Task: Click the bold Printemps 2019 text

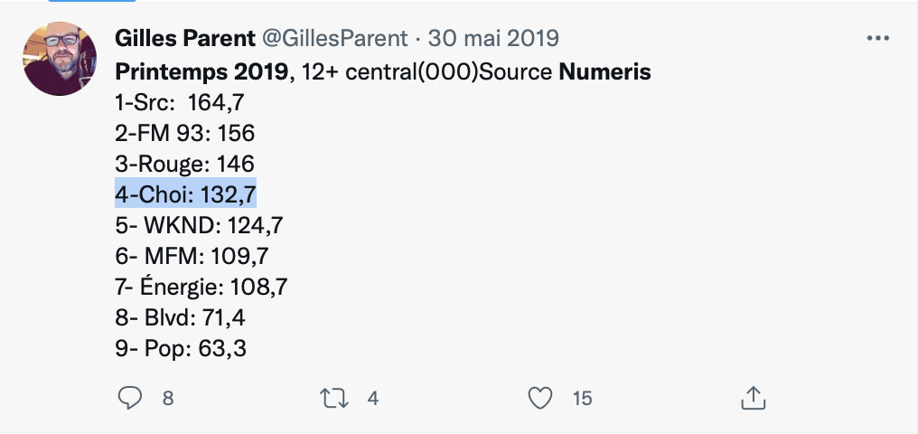Action: click(x=201, y=71)
